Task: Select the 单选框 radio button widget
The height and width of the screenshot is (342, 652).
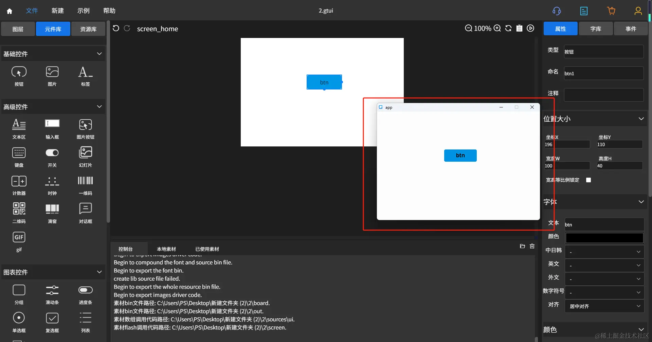Action: (x=19, y=323)
